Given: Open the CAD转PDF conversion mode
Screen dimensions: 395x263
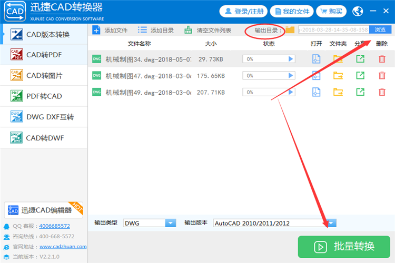Looking at the screenshot, I should pos(44,55).
